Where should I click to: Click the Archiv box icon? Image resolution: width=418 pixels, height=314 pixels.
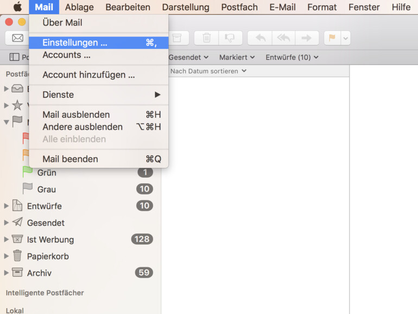[x=17, y=272]
